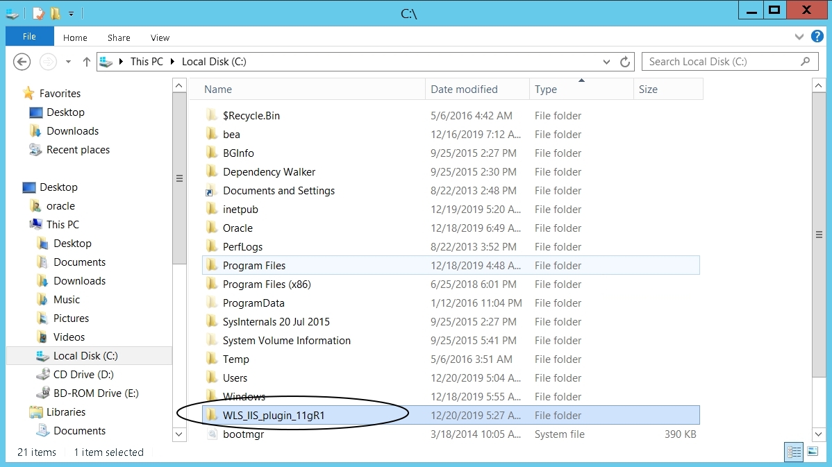Sort by the Type column header

pos(581,89)
